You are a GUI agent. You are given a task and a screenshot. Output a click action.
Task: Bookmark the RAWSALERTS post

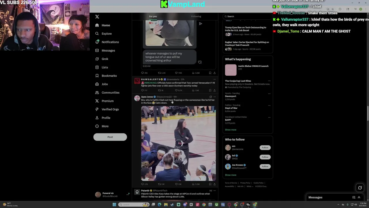click(210, 90)
